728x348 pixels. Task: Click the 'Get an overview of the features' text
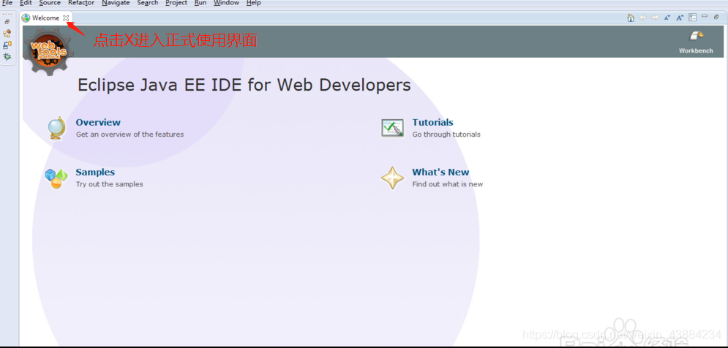click(x=130, y=135)
